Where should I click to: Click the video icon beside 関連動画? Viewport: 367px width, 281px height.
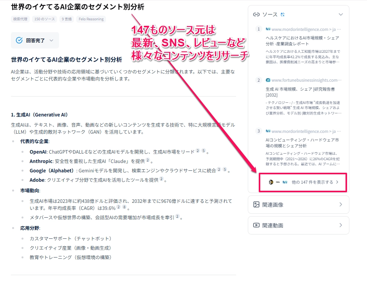click(x=256, y=225)
